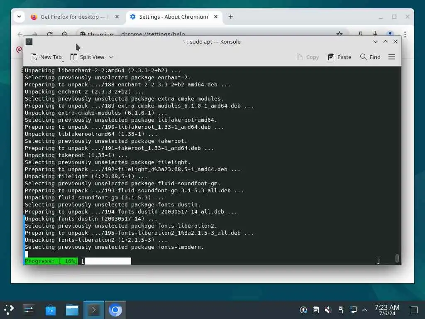Bookmark page with star icon in Chromium
The image size is (425, 319).
point(340,34)
